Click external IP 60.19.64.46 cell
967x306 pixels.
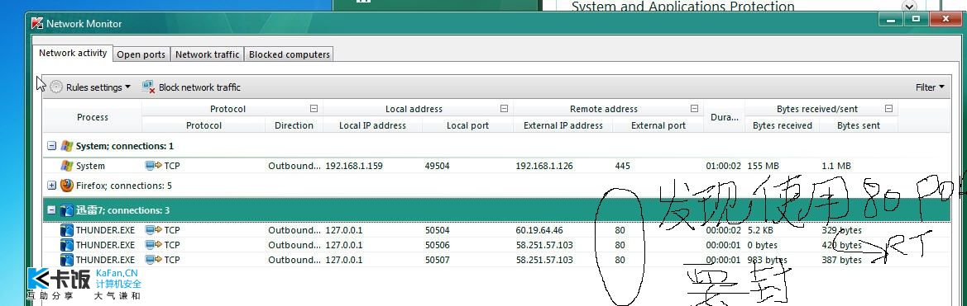click(539, 230)
